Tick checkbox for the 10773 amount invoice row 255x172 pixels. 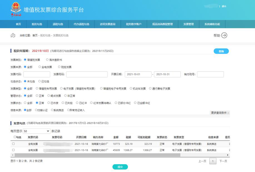pyautogui.click(x=13, y=144)
